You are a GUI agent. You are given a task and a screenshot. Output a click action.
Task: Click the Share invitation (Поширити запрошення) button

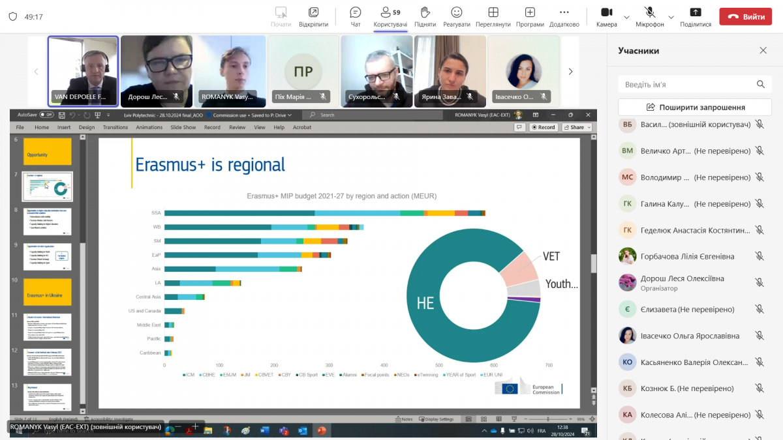click(x=695, y=107)
